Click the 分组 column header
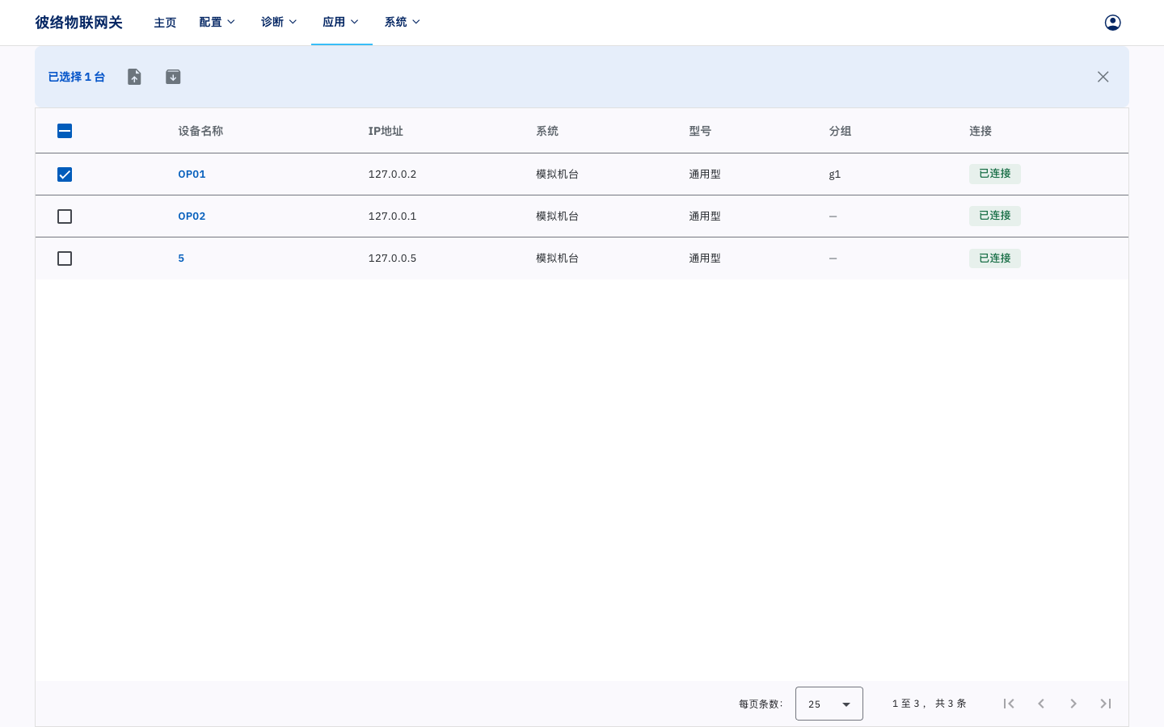Screen dimensions: 1164x727 pos(840,131)
